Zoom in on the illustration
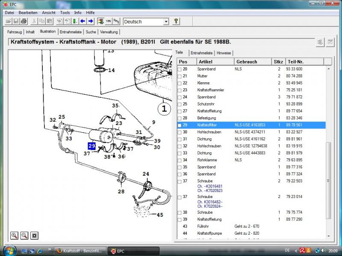 tap(15, 236)
